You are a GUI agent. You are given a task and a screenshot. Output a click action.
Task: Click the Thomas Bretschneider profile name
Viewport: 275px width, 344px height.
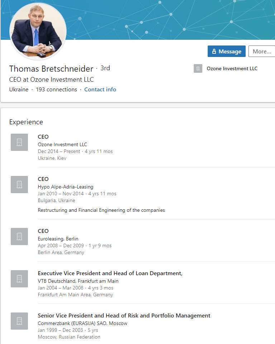pos(51,69)
